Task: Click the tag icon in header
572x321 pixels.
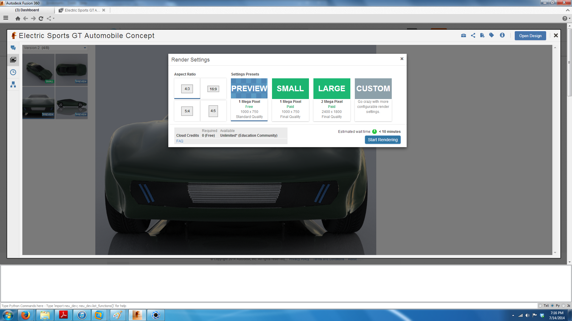Action: pos(492,35)
